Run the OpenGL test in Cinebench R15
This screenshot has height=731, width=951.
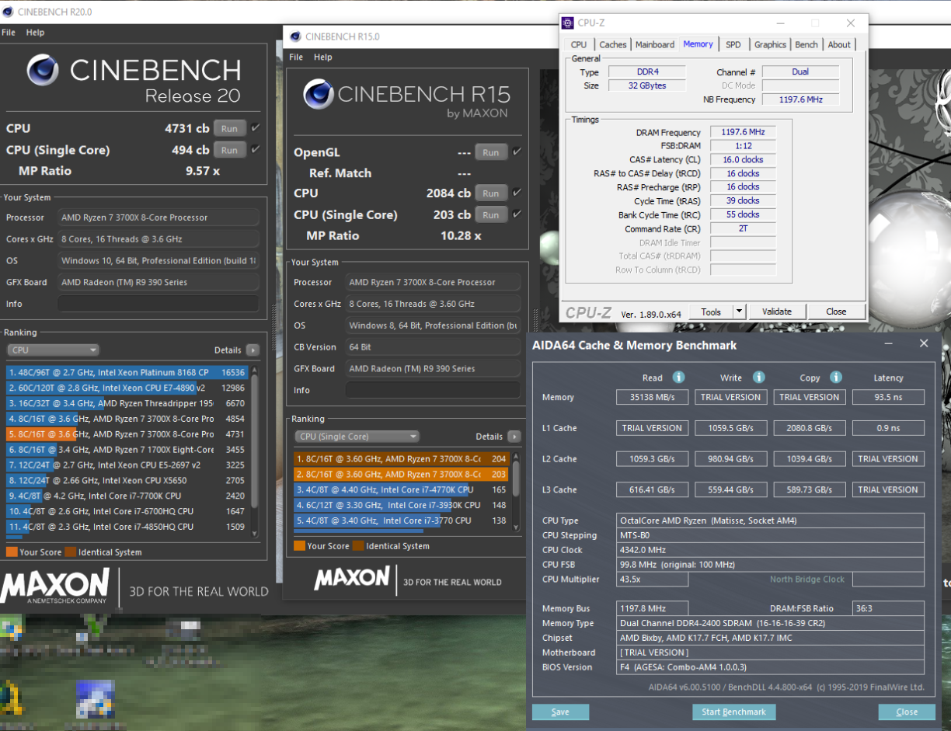point(491,152)
